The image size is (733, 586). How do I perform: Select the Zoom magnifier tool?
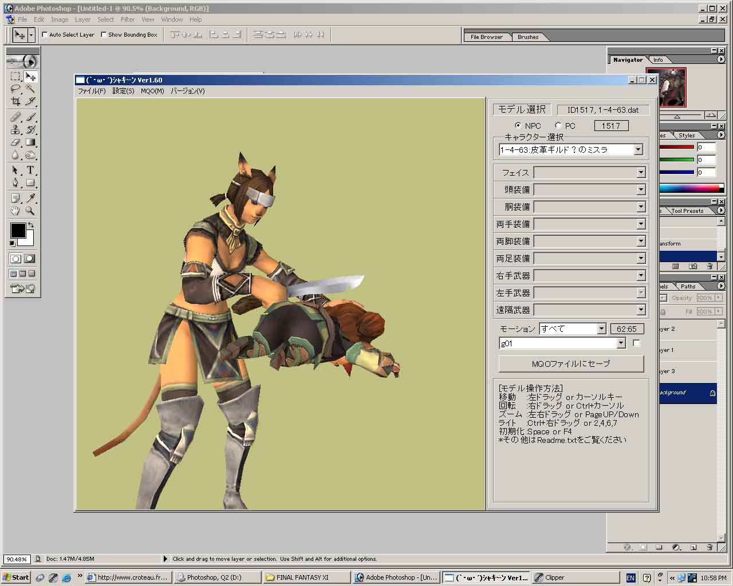(30, 211)
